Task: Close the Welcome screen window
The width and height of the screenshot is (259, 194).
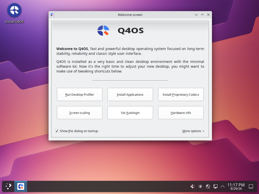Action: tap(208, 15)
